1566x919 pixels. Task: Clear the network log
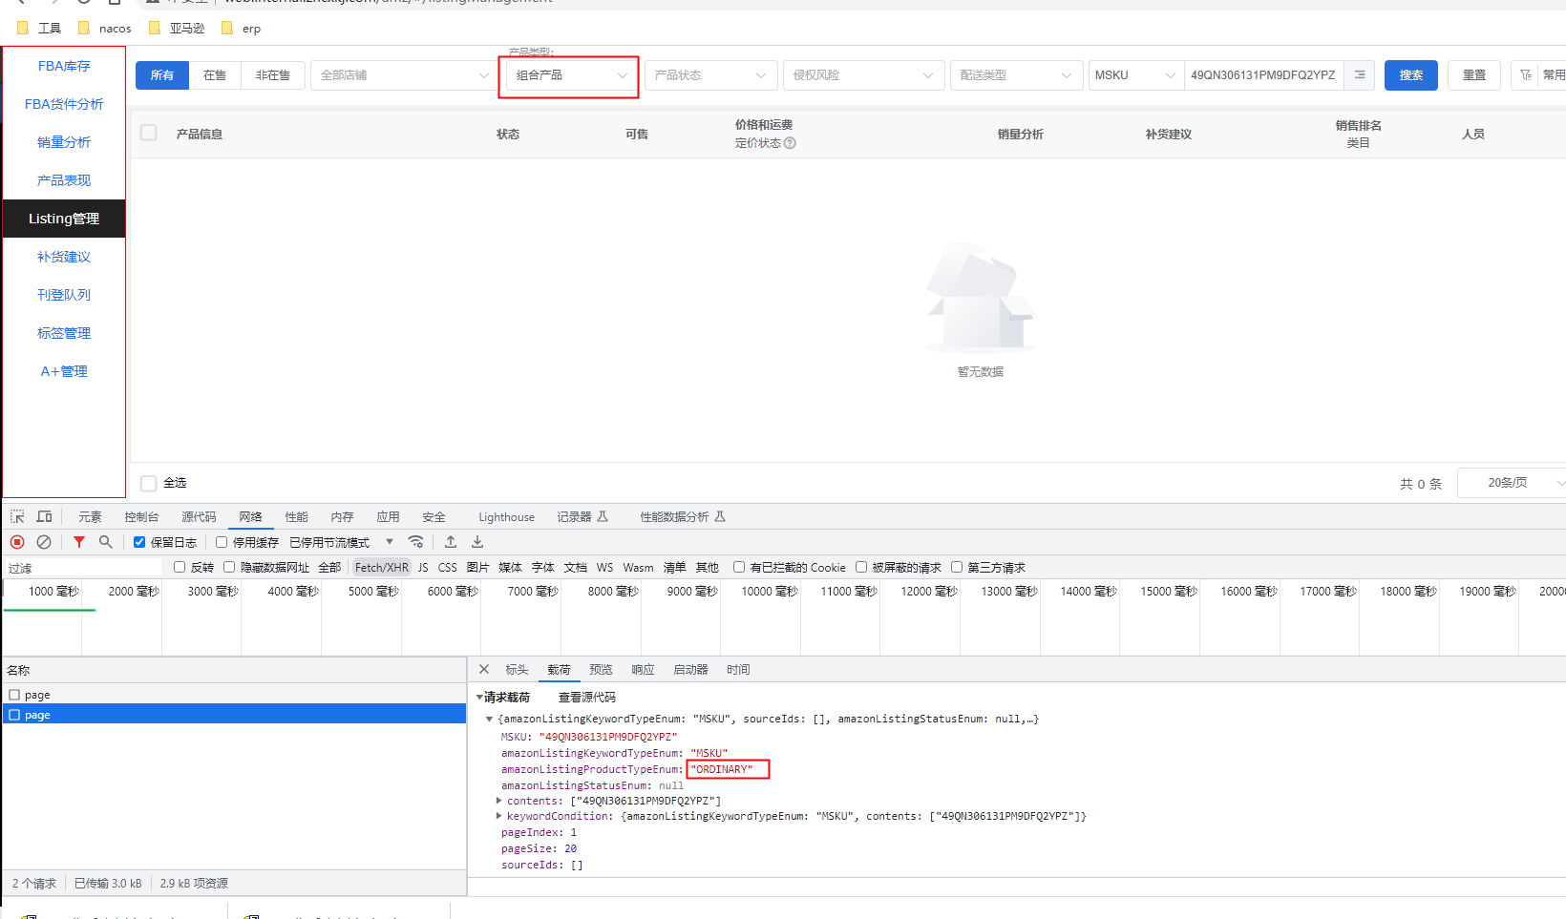(x=44, y=542)
